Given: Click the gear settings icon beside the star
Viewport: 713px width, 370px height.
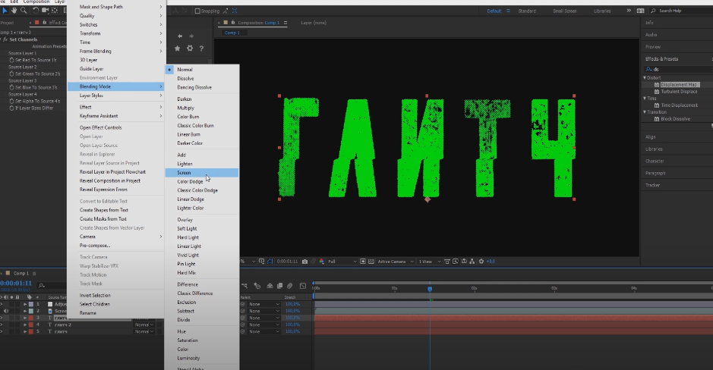Looking at the screenshot, I should (190, 48).
